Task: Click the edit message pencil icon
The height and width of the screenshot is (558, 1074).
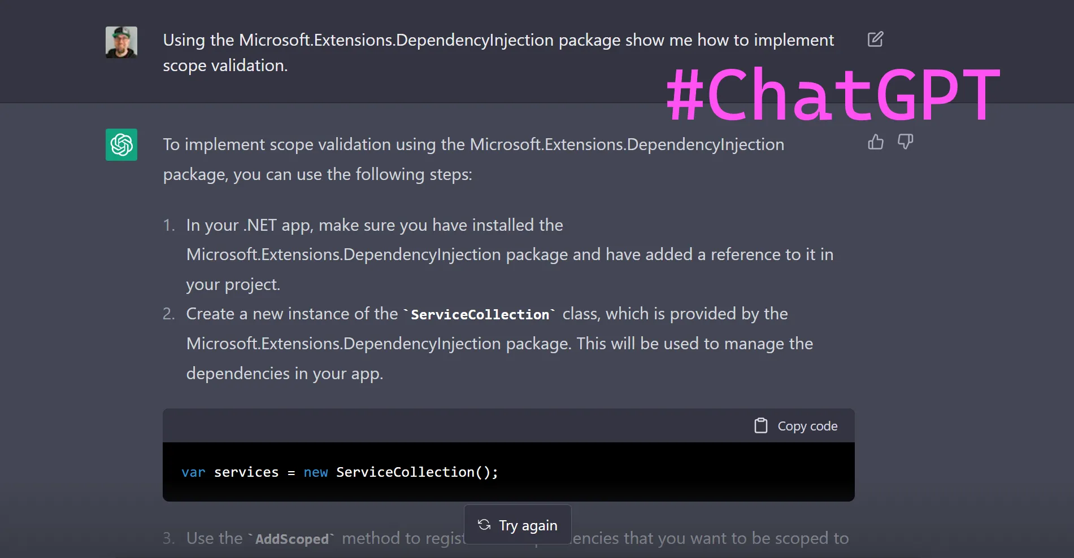Action: click(x=875, y=39)
